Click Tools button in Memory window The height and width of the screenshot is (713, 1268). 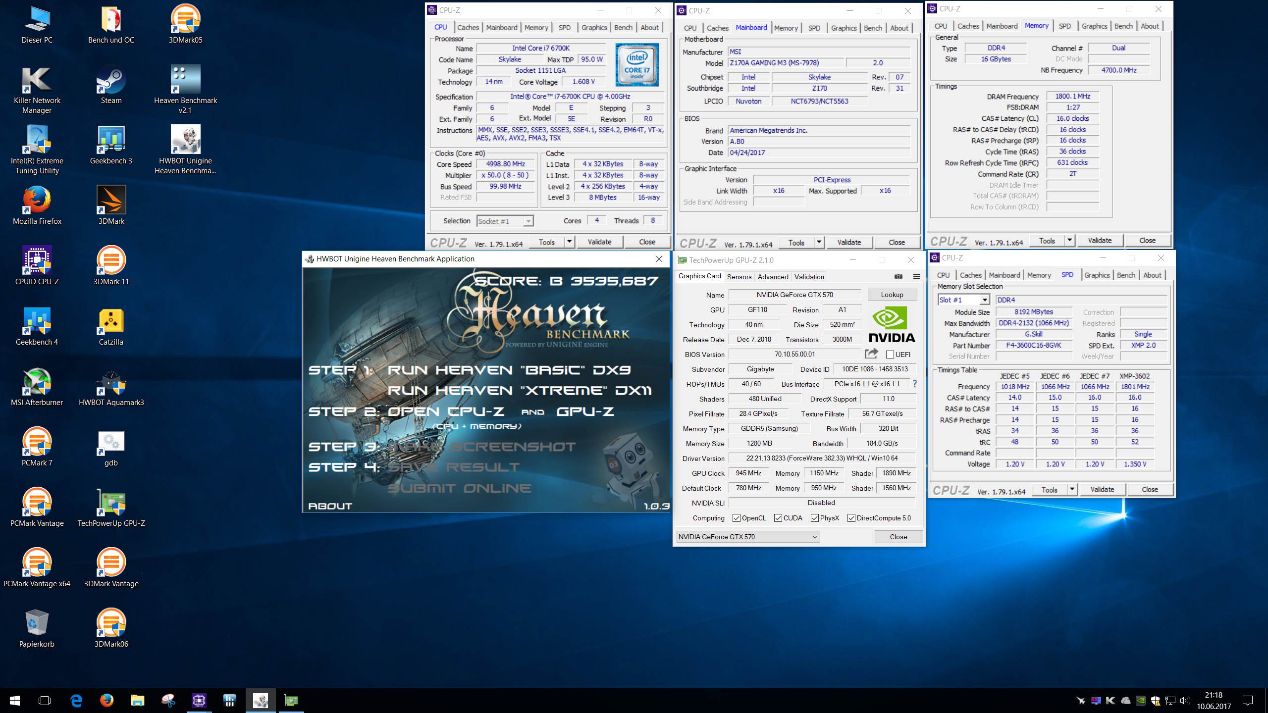click(x=1047, y=241)
